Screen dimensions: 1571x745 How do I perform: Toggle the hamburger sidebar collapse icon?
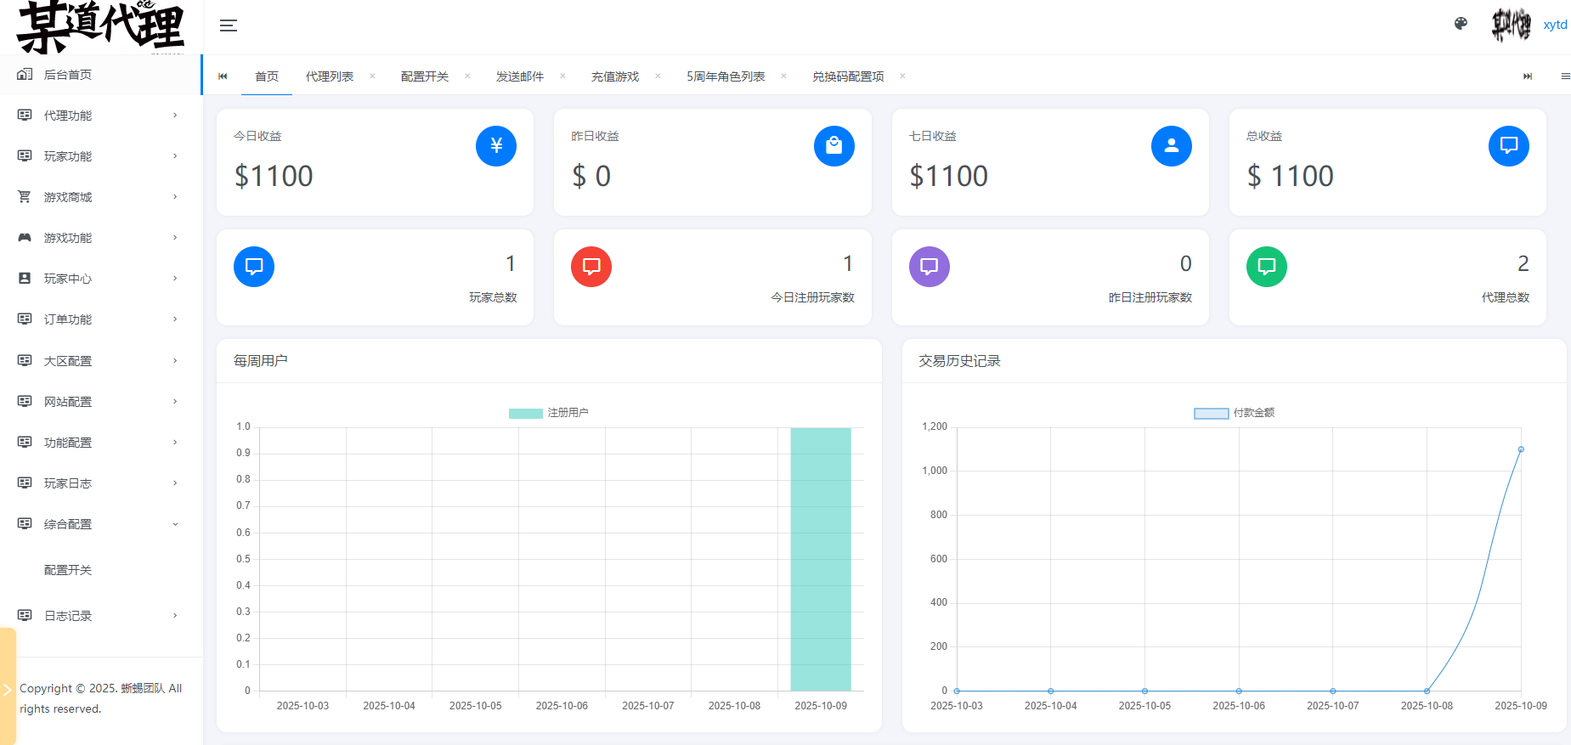(228, 25)
